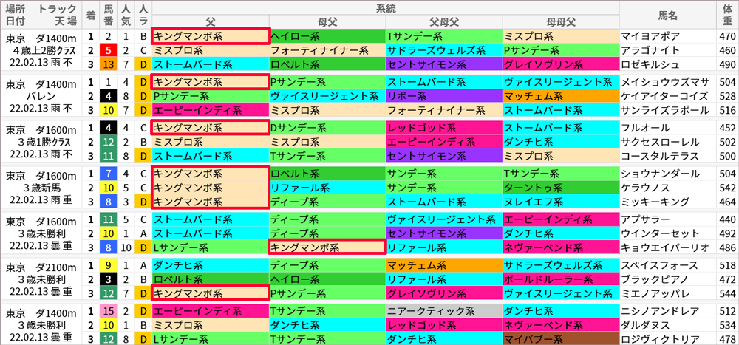
Task: Select the 系統 group header
Action: click(x=386, y=7)
